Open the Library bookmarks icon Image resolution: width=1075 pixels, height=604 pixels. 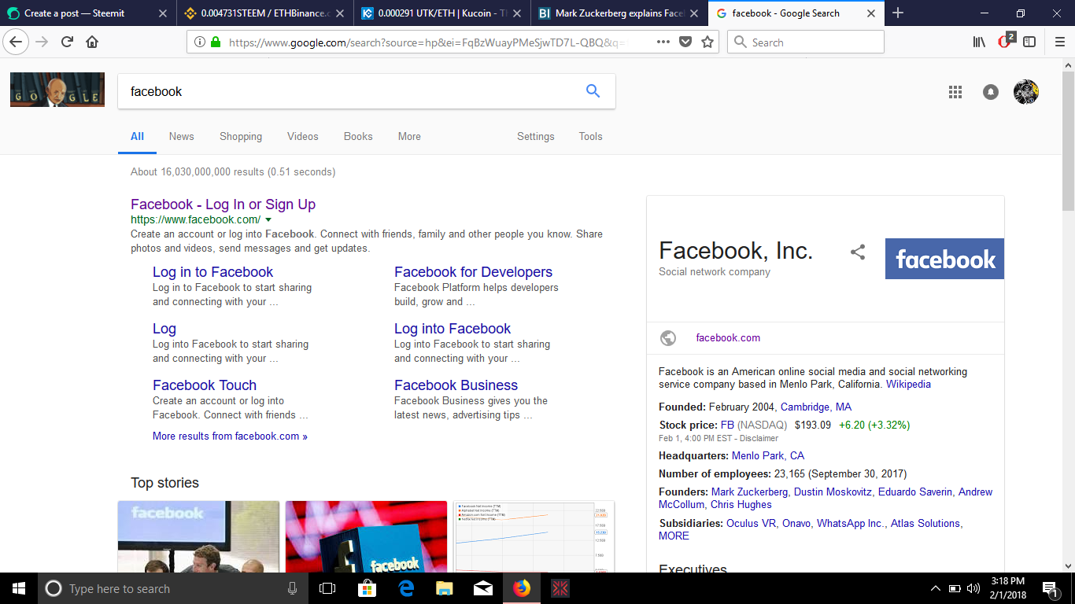point(980,42)
